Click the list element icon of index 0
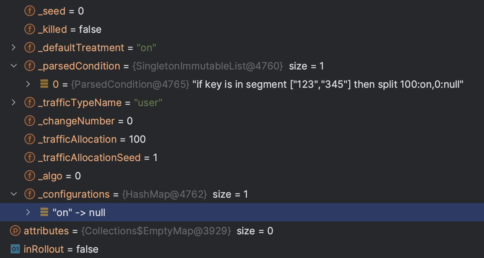This screenshot has height=258, width=484. 44,84
